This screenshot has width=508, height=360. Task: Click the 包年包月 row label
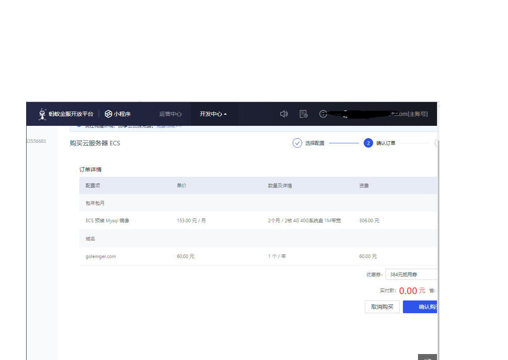(95, 203)
